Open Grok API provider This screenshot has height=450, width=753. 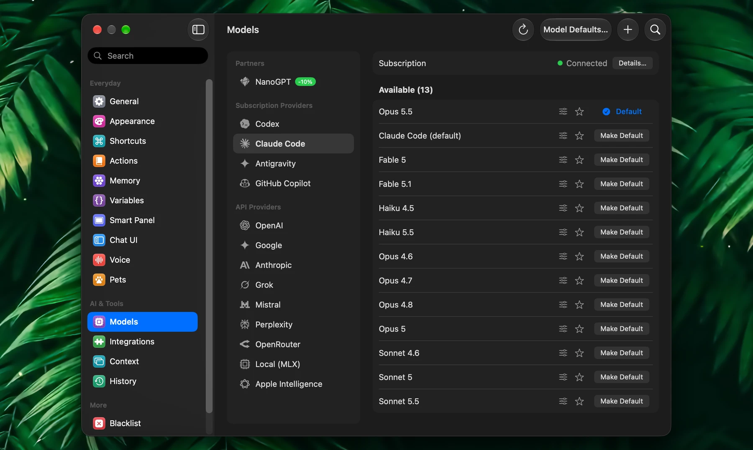293,285
